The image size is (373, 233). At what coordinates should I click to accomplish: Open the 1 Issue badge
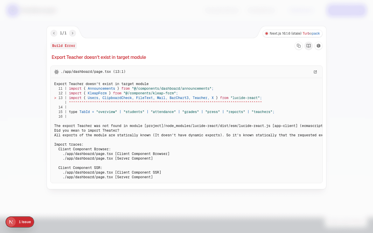(x=20, y=222)
